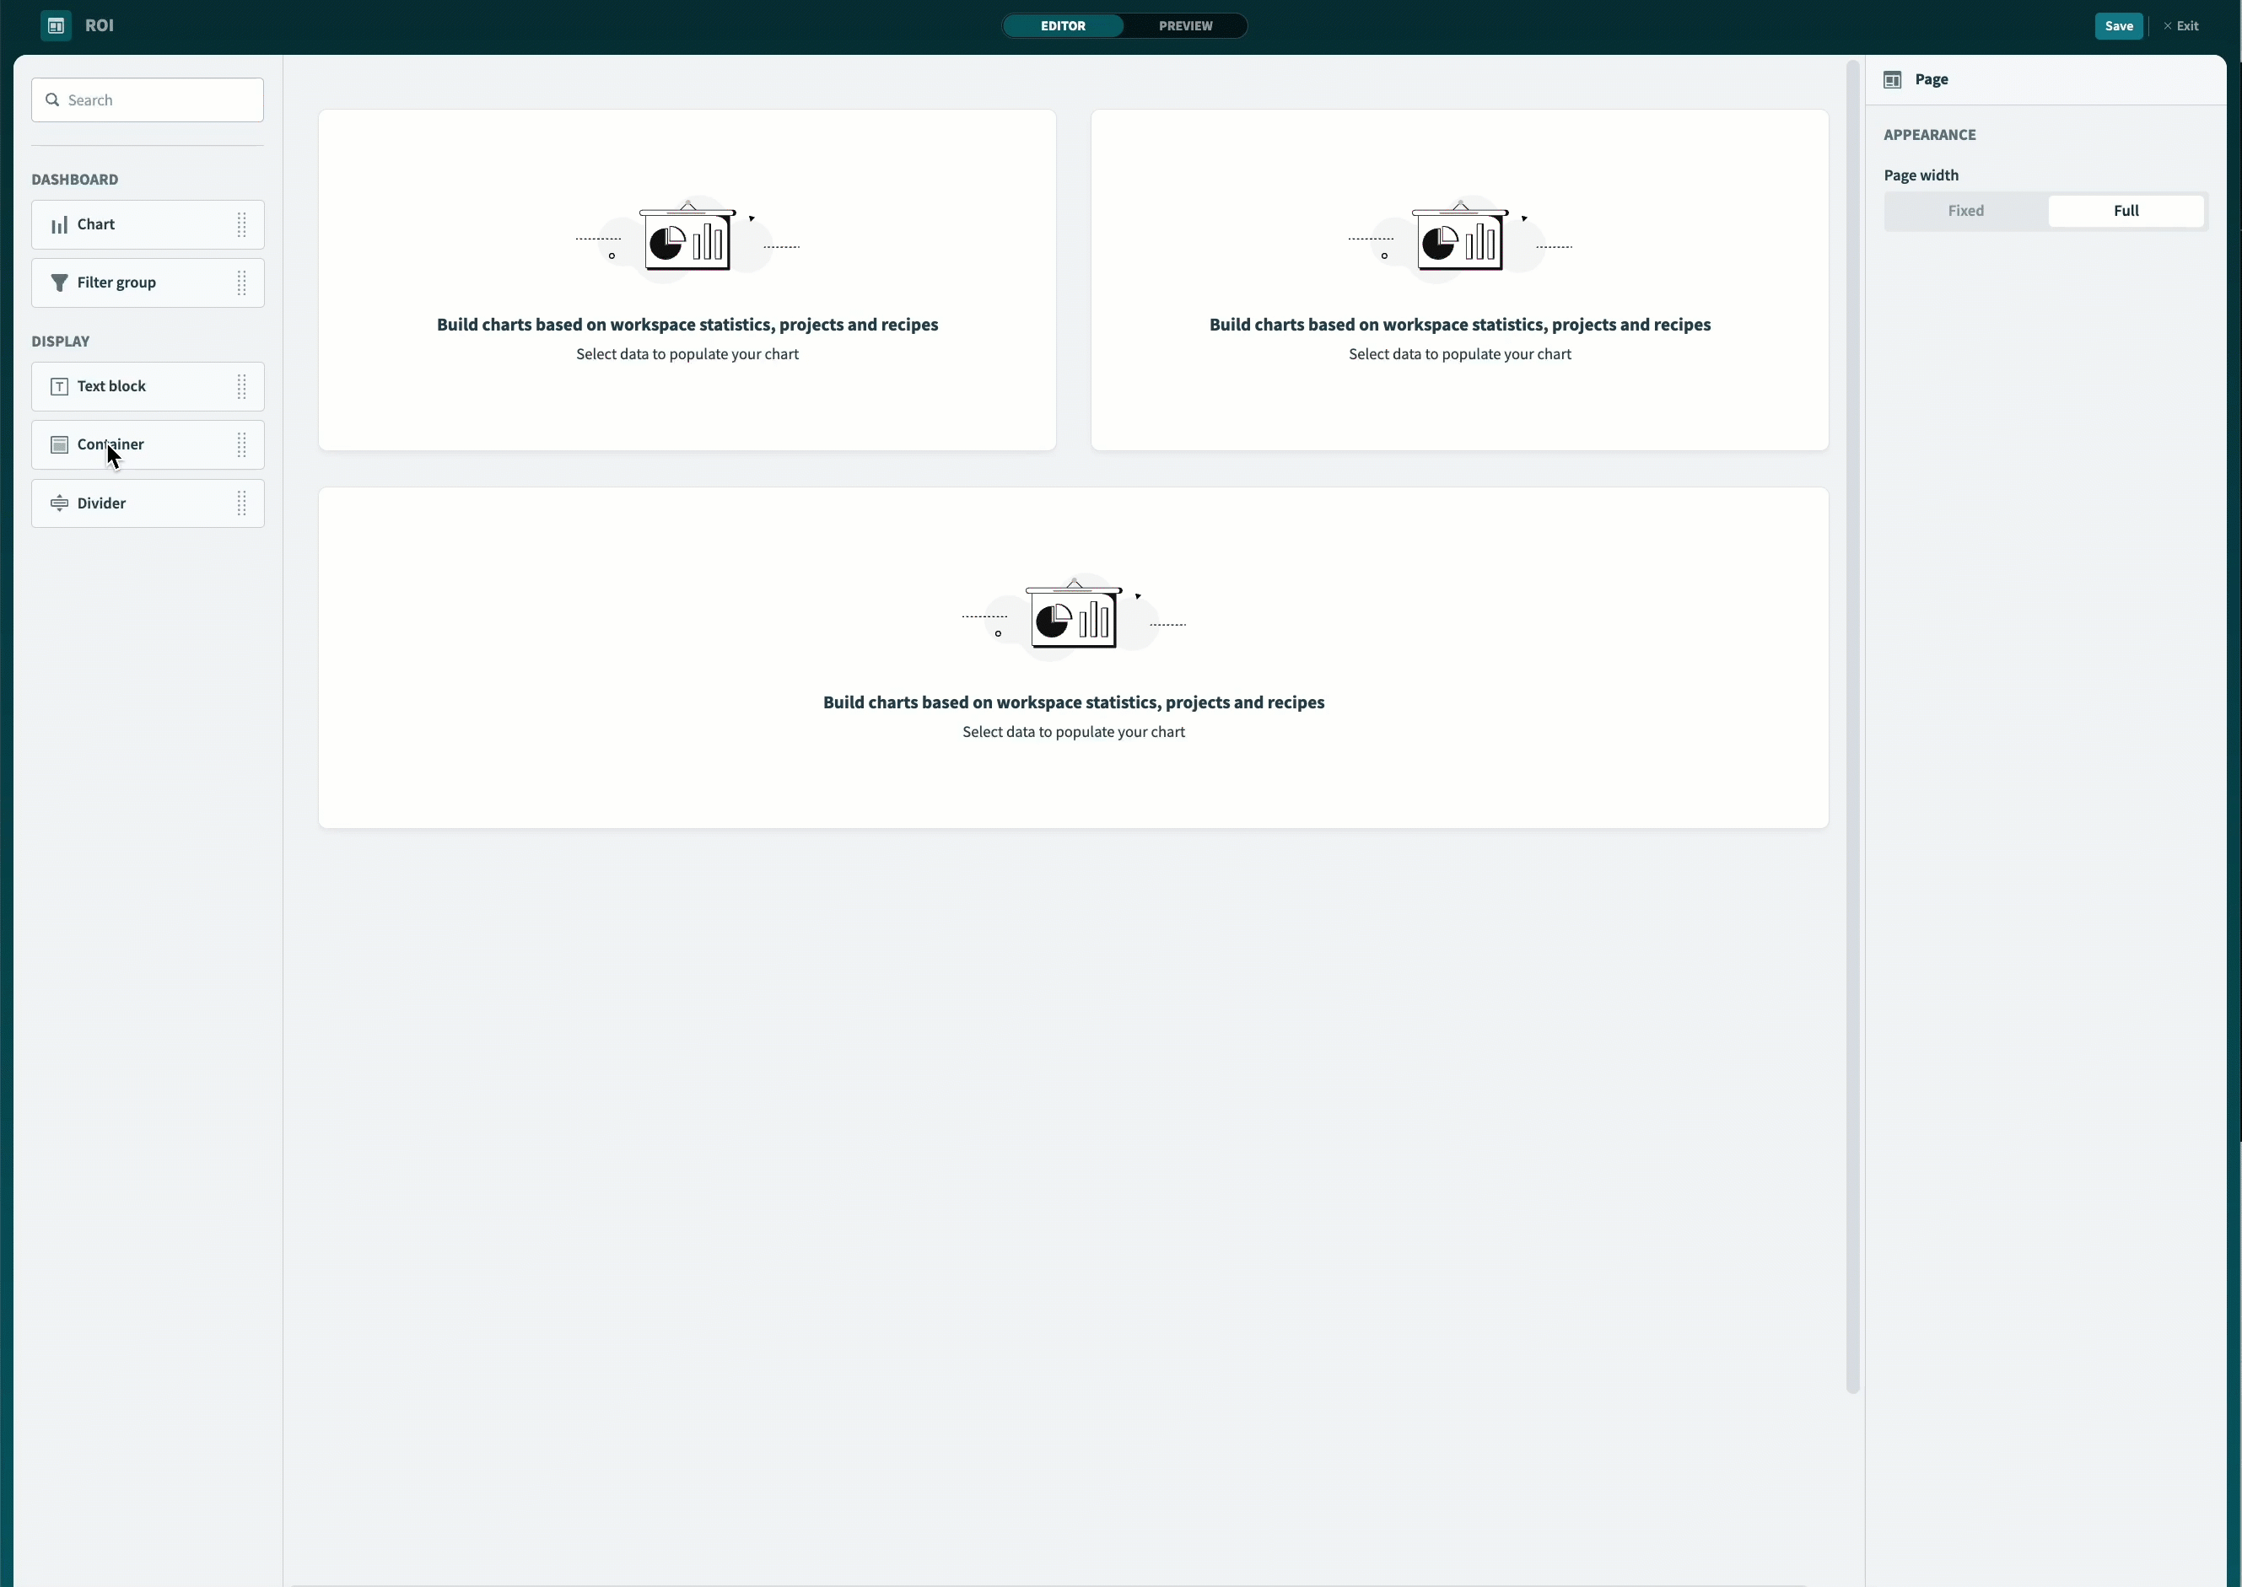Pick the Divider element icon
Viewport: 2242px width, 1587px height.
coord(60,503)
